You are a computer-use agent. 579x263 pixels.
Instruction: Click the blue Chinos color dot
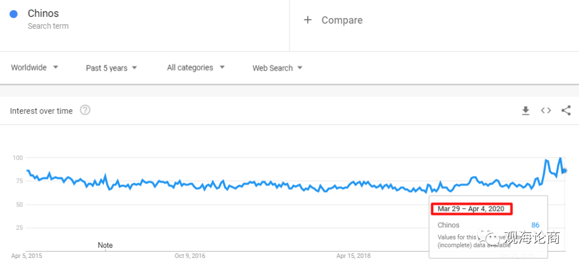[x=14, y=14]
